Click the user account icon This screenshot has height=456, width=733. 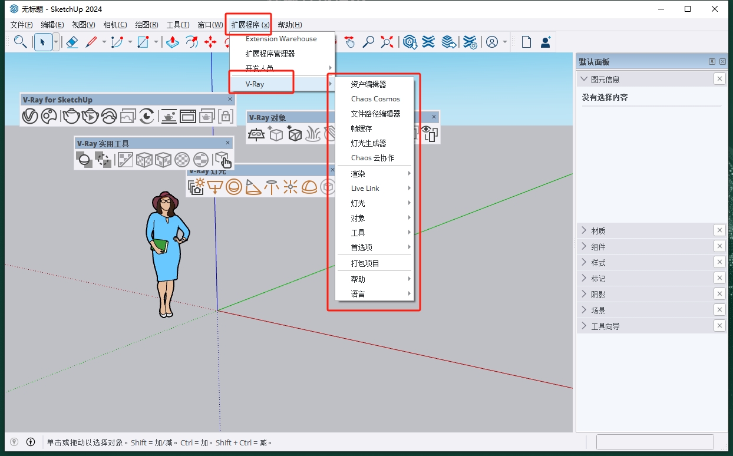(x=492, y=42)
